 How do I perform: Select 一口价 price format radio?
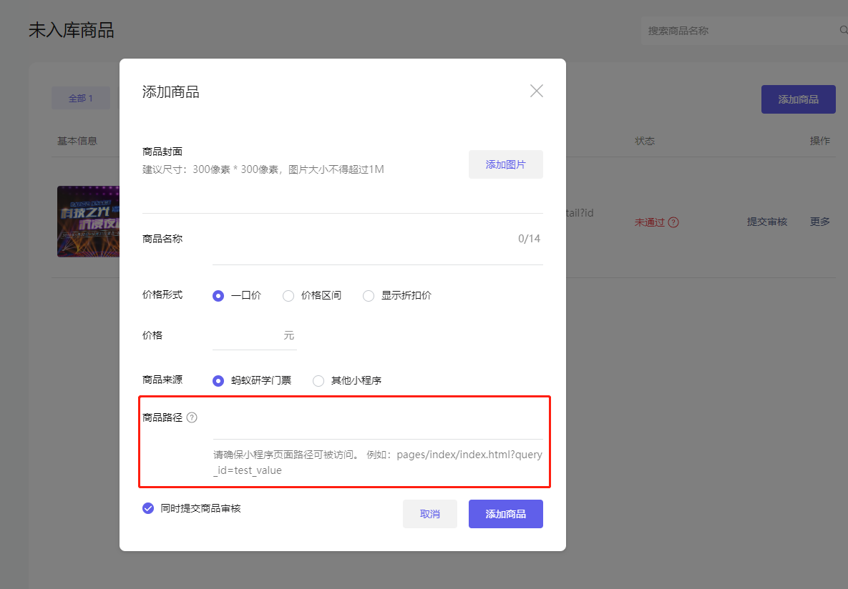tap(218, 296)
